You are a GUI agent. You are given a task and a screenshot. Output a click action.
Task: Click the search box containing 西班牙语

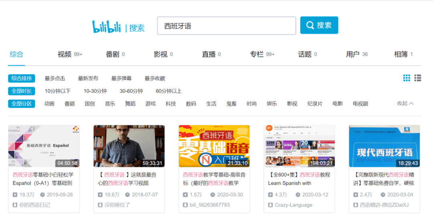(x=226, y=26)
